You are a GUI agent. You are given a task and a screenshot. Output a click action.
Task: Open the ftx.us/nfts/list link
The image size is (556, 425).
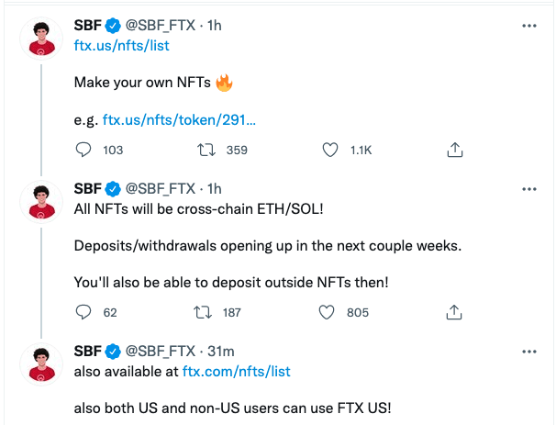[121, 44]
